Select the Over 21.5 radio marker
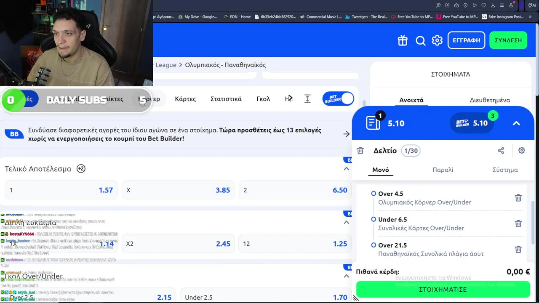This screenshot has width=539, height=303. click(374, 245)
